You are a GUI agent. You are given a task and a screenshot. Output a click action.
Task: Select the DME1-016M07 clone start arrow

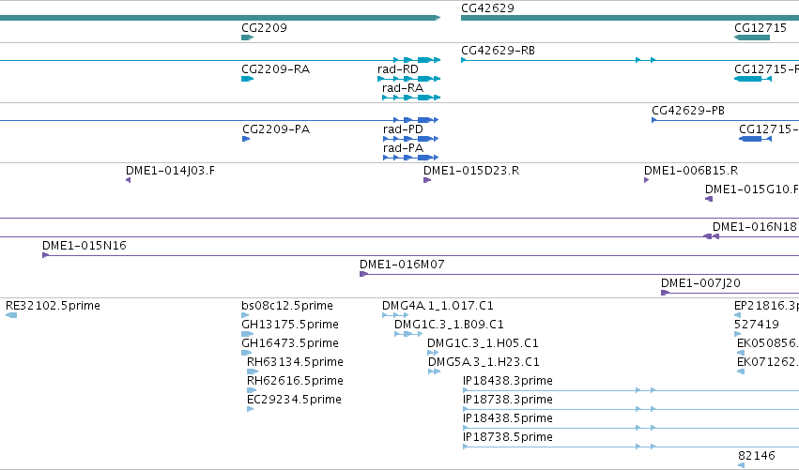point(364,274)
